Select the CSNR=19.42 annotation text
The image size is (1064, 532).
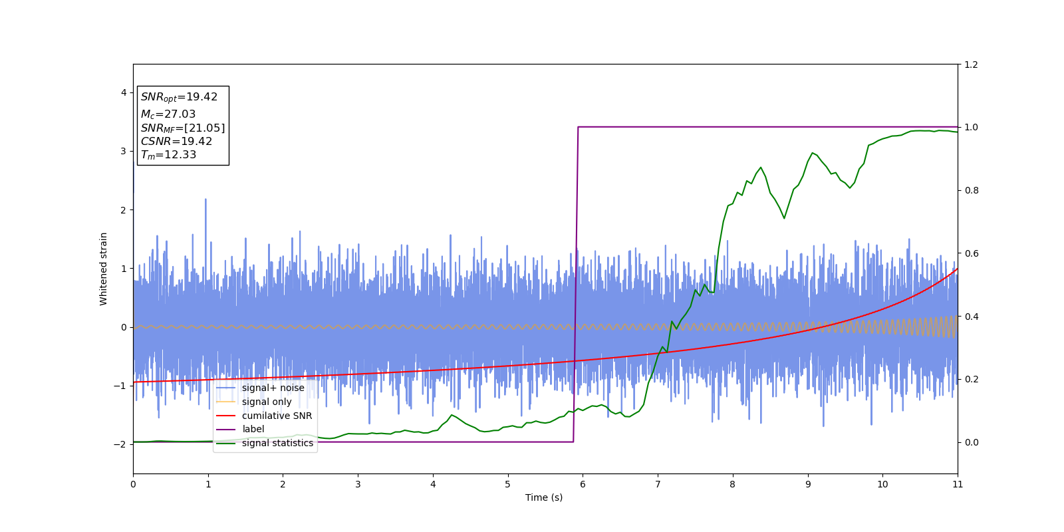tap(176, 141)
